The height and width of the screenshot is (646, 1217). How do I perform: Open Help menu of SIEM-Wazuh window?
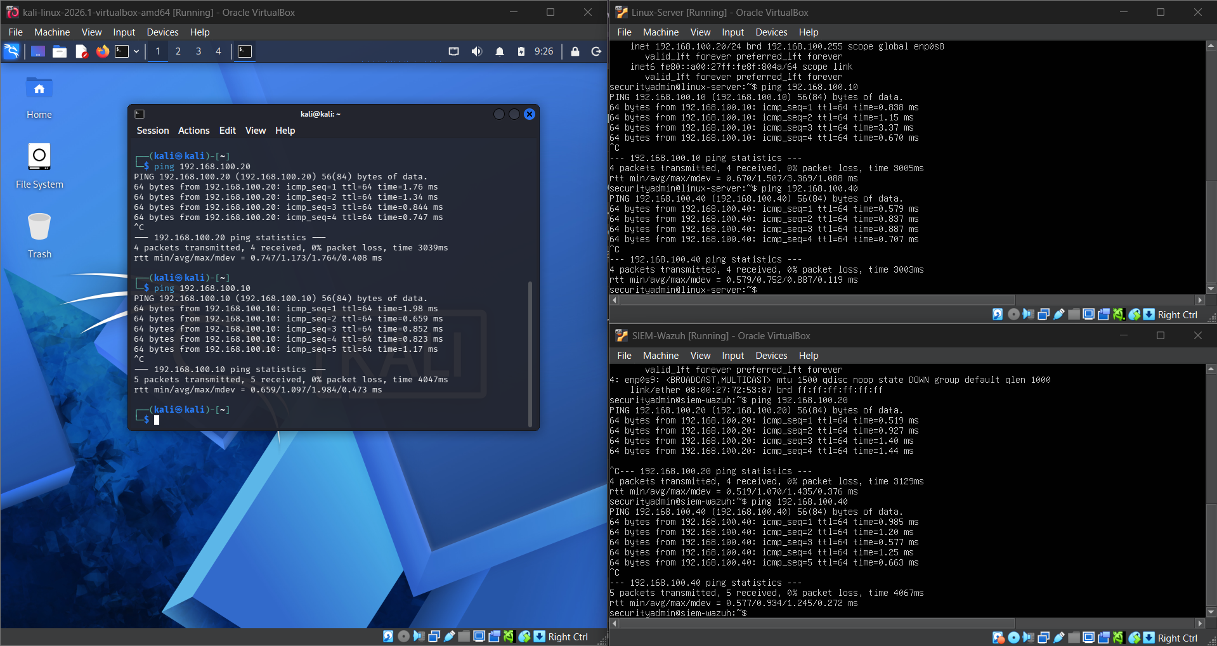point(809,356)
